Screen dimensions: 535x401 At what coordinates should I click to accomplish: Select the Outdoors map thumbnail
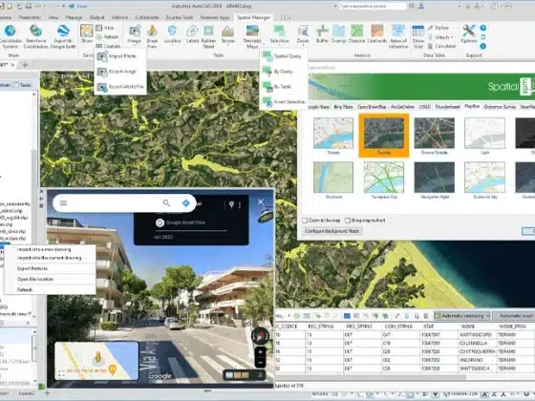coord(333,178)
